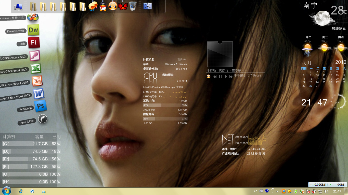
Task: Click the 南宁 city name label
Action: click(310, 5)
